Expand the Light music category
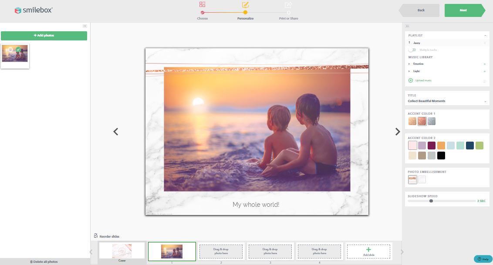This screenshot has height=265, width=493. point(409,71)
